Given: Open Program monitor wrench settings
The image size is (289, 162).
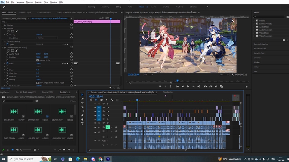Looking at the screenshot, I should [232, 74].
